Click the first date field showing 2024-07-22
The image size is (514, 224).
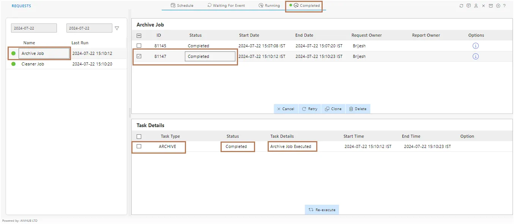34,28
